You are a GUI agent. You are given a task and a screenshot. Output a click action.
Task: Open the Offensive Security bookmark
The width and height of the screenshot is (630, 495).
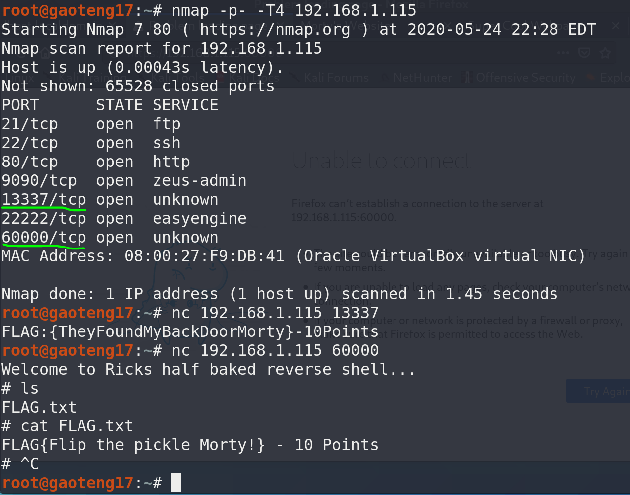click(525, 78)
